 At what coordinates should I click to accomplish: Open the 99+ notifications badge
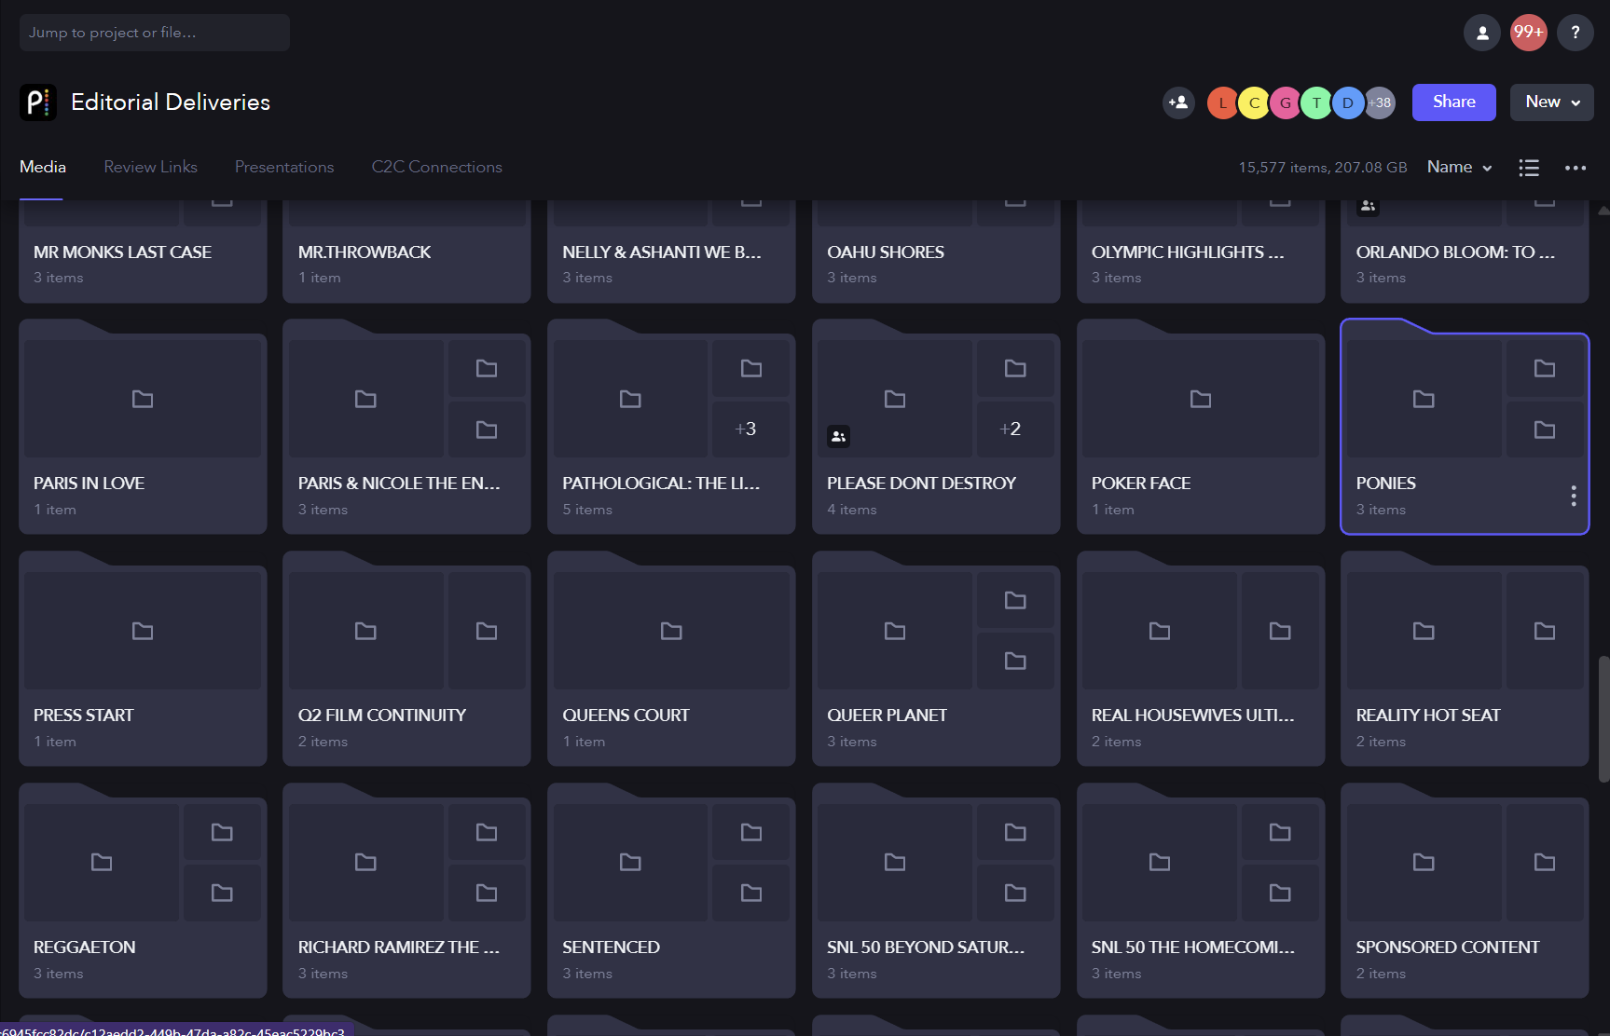pyautogui.click(x=1528, y=33)
